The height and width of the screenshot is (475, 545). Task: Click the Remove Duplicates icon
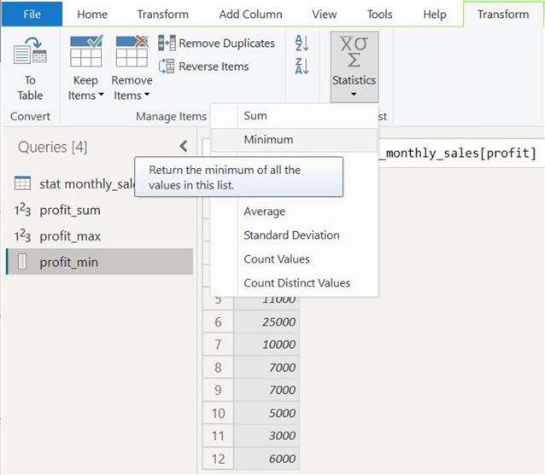pos(167,43)
